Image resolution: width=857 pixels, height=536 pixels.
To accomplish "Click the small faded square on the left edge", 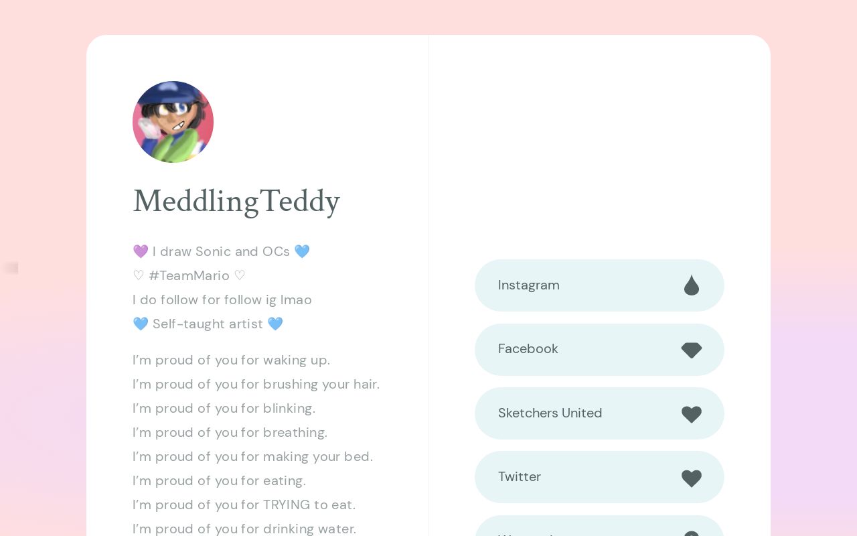I will [x=10, y=267].
